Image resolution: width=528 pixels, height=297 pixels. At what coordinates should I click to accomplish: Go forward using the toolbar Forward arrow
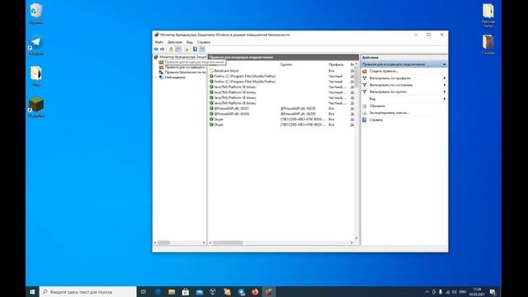click(x=163, y=49)
